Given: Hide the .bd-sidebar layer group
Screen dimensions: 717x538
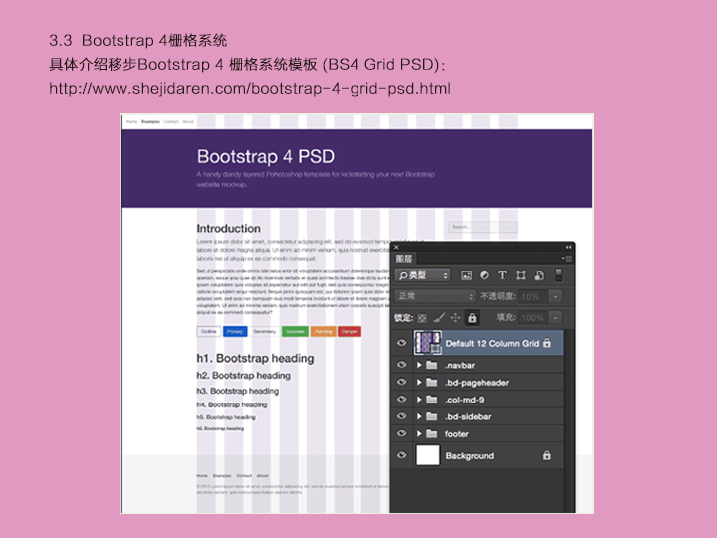Looking at the screenshot, I should [402, 415].
